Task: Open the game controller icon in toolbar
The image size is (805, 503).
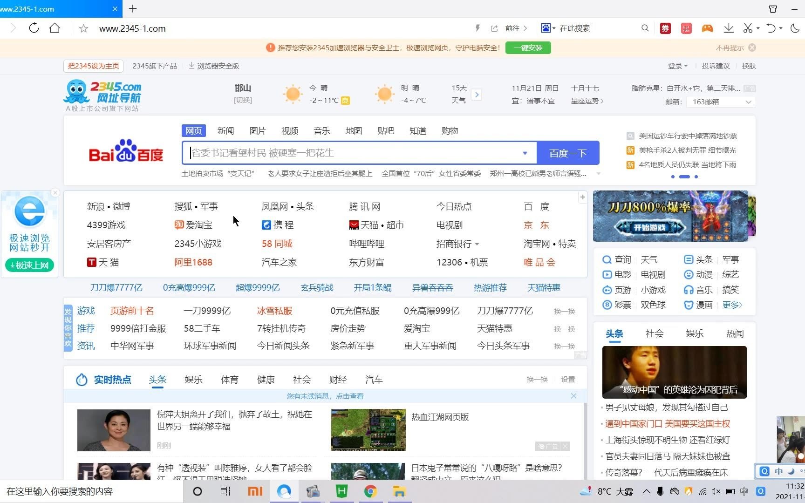Action: pyautogui.click(x=707, y=28)
